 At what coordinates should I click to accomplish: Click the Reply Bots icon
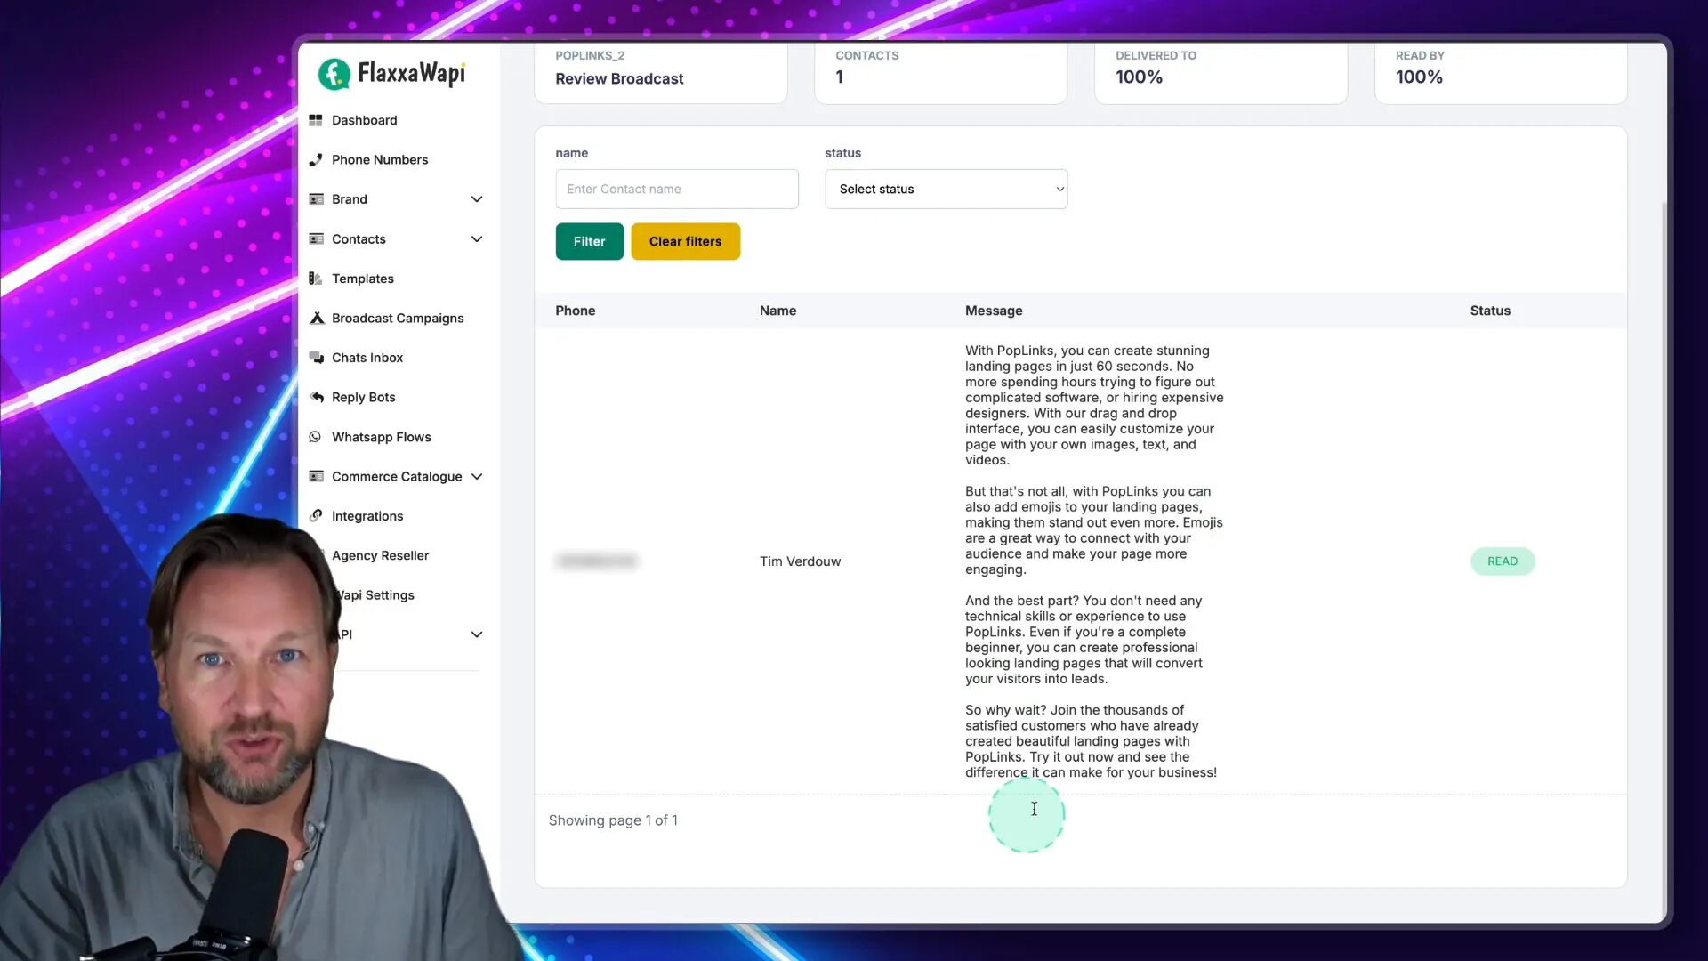(316, 397)
